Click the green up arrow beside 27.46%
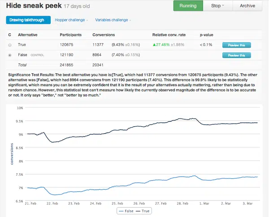This screenshot has height=217, width=269. [154, 45]
